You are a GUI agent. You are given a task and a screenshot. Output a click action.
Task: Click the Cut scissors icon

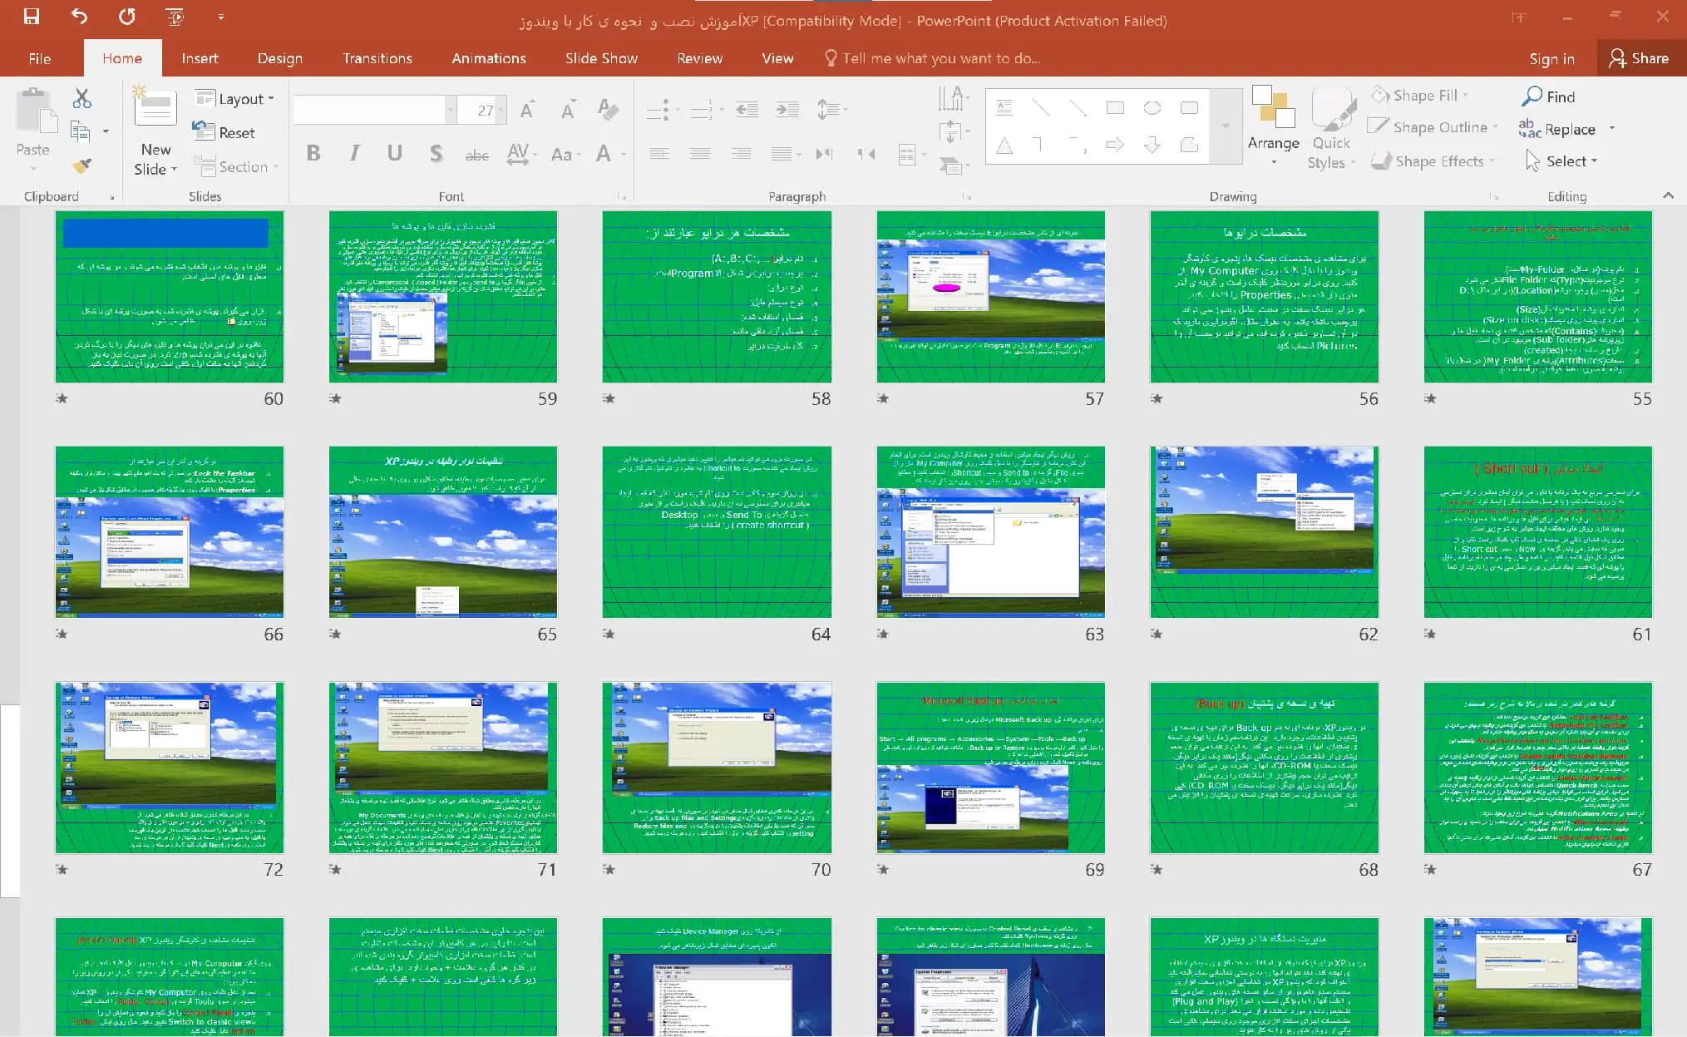(x=81, y=98)
